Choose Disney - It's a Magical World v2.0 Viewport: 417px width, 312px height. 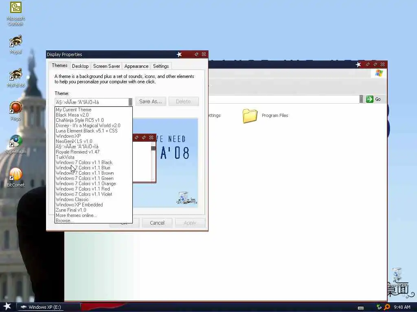point(93,126)
